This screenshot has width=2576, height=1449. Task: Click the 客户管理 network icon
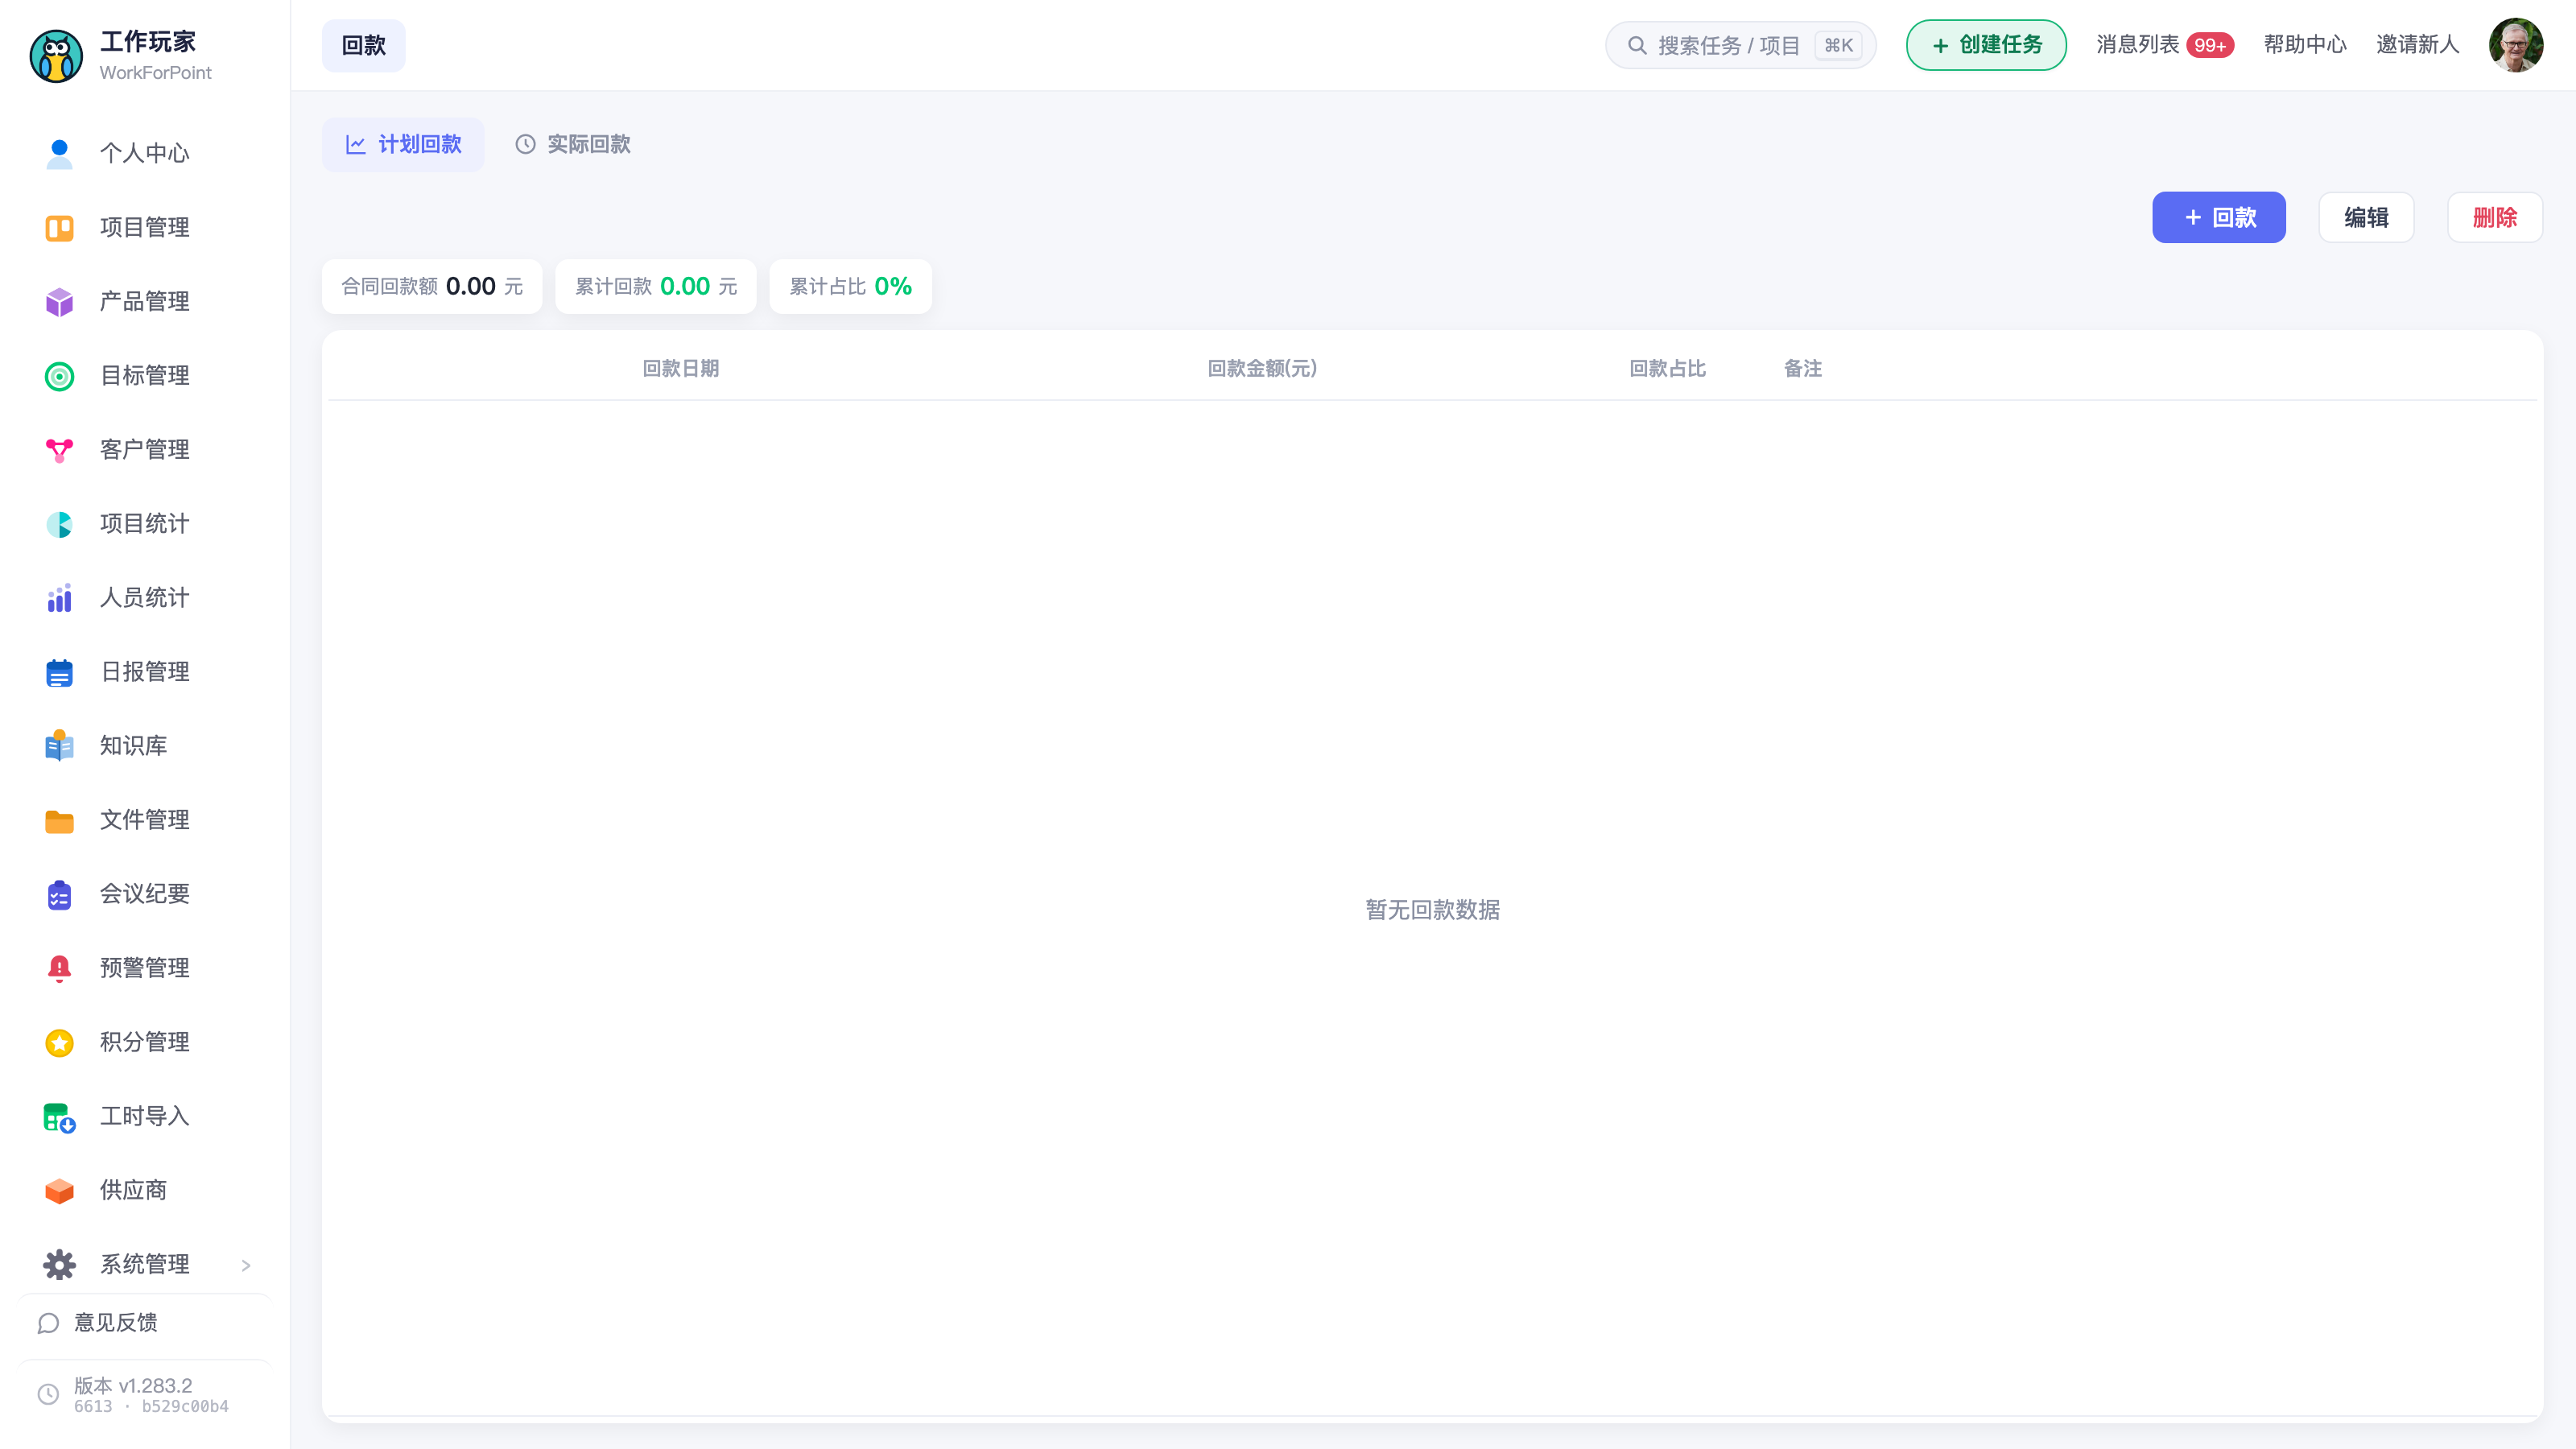pos(59,450)
